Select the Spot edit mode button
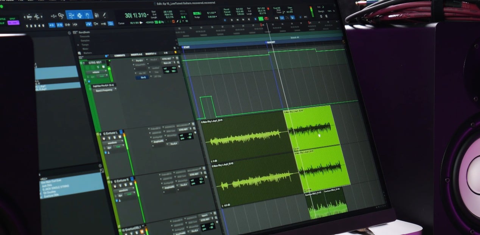Viewport: 480px width, 235px height. click(12, 19)
